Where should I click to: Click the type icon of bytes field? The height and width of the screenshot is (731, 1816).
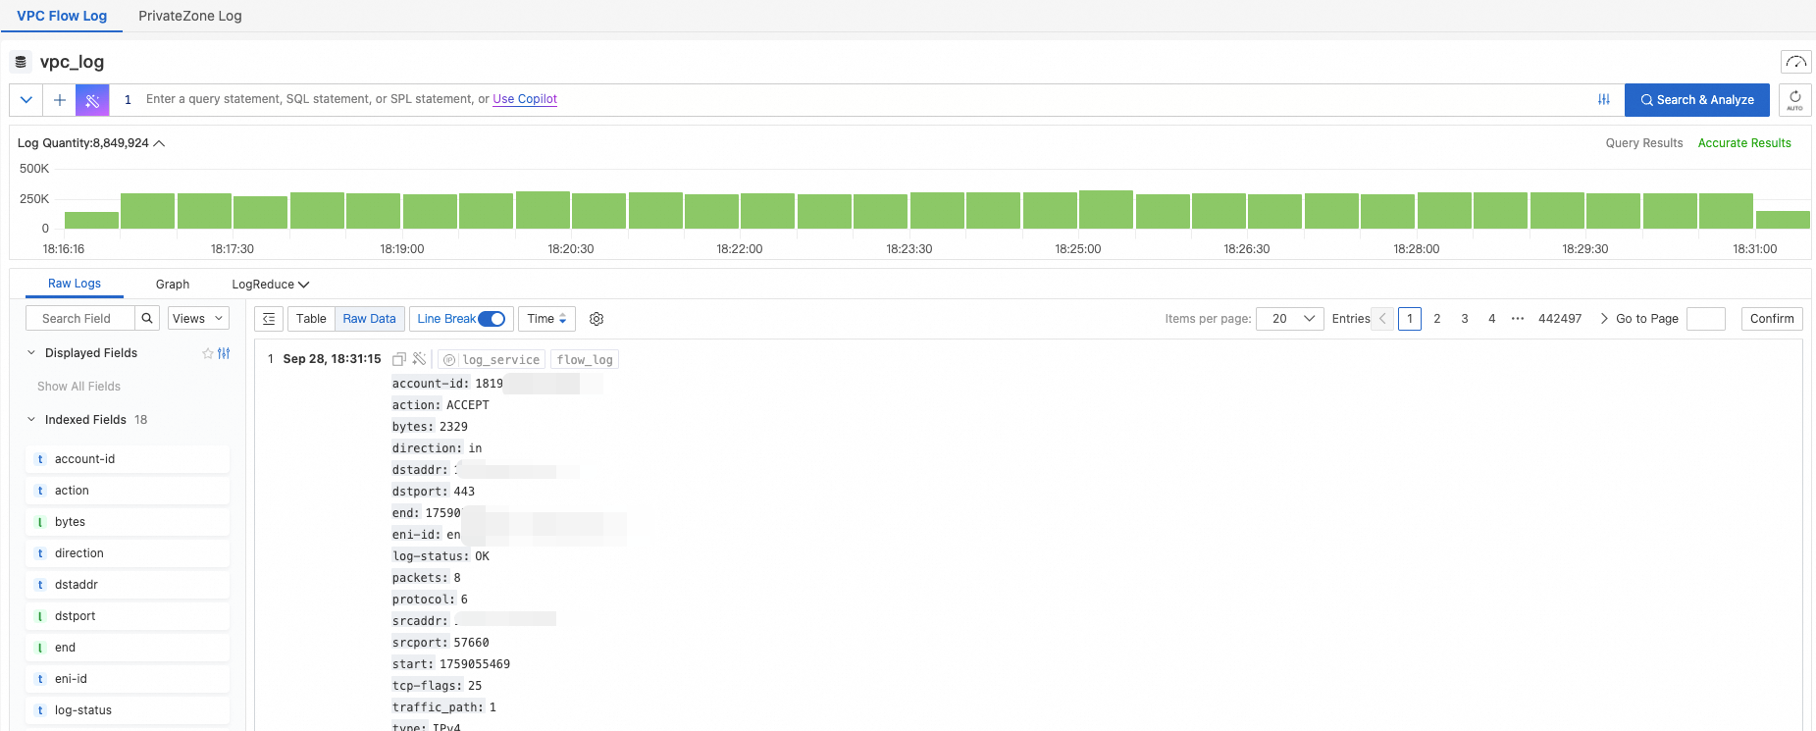point(40,522)
